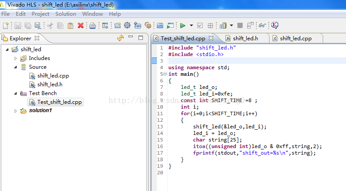
Task: Open the Window menu
Action: pyautogui.click(x=92, y=14)
